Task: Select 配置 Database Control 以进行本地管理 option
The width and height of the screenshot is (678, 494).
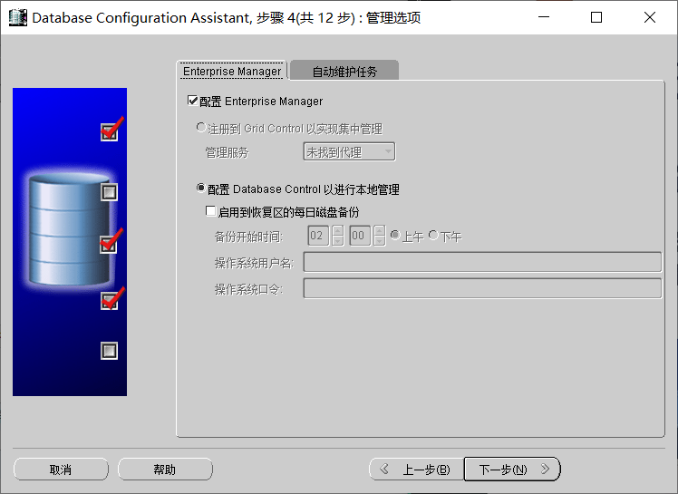Action: tap(200, 189)
